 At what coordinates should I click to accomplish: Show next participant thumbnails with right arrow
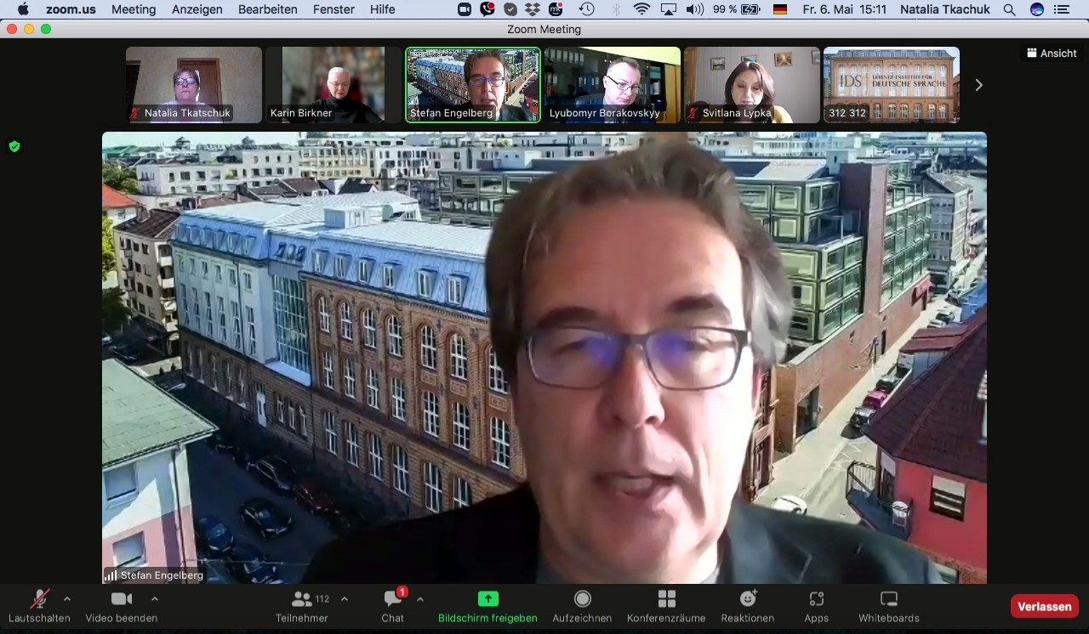pos(978,85)
